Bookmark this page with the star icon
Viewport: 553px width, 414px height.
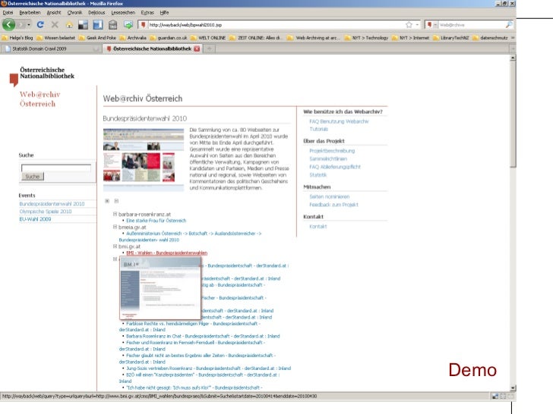[409, 24]
